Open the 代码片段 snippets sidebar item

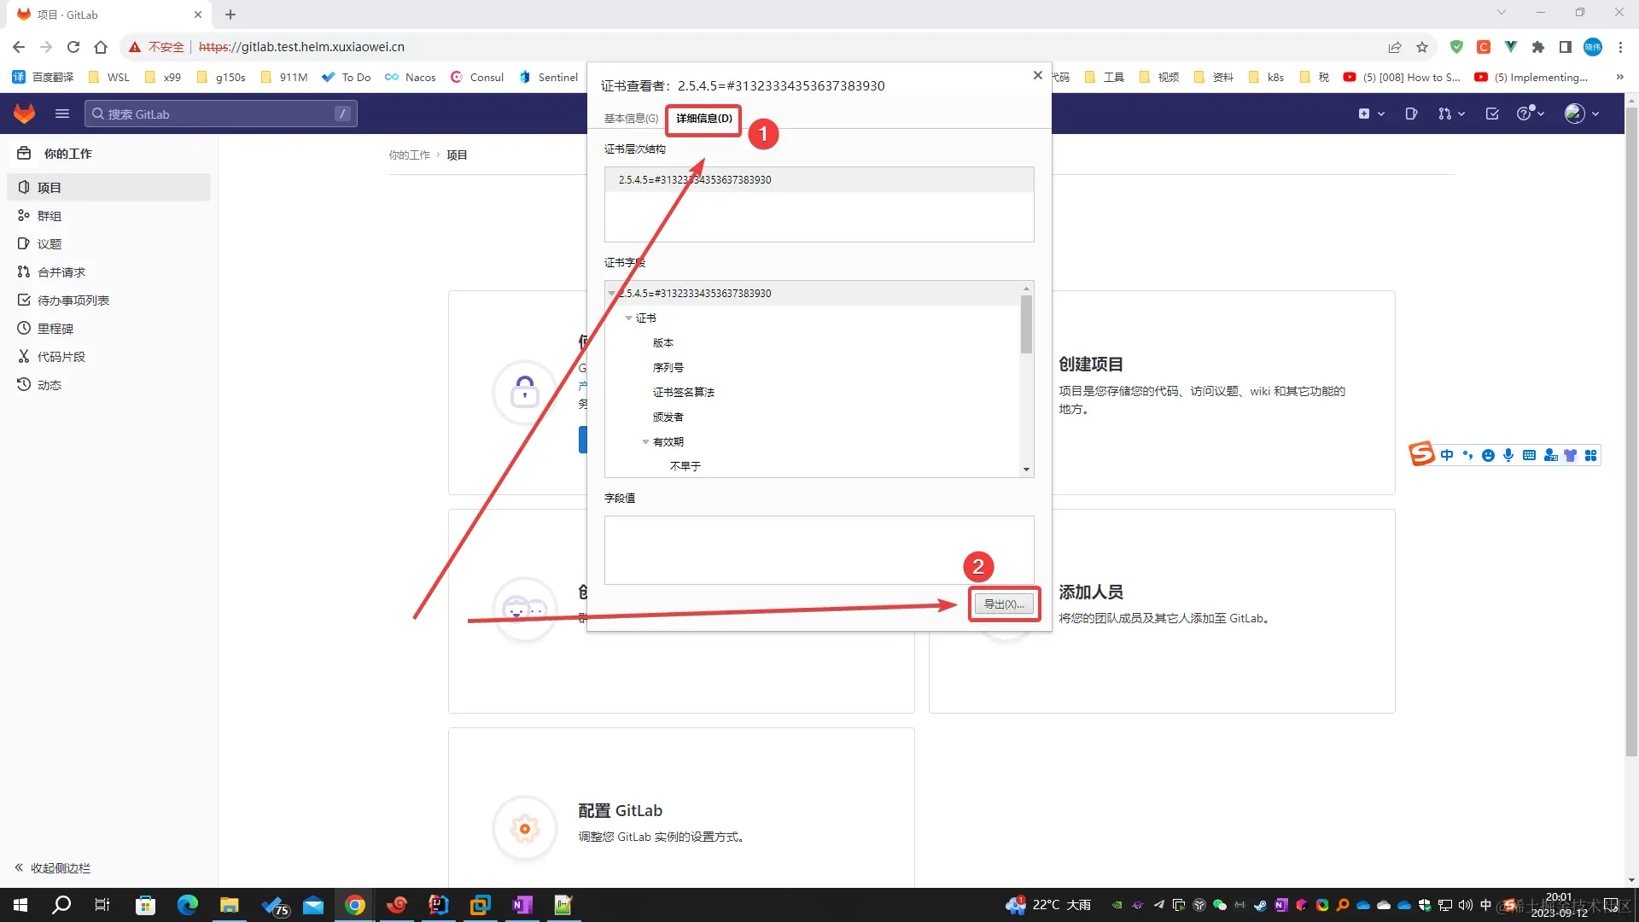61,357
